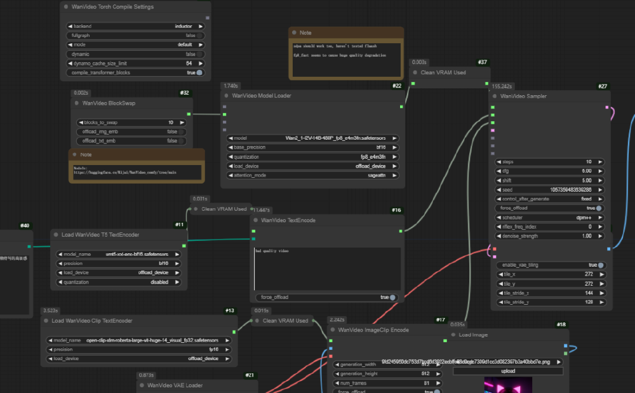This screenshot has width=635, height=393.
Task: Open the attention_mode sageattn selector
Action: coord(312,175)
